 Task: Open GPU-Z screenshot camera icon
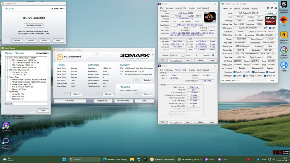click(268, 8)
